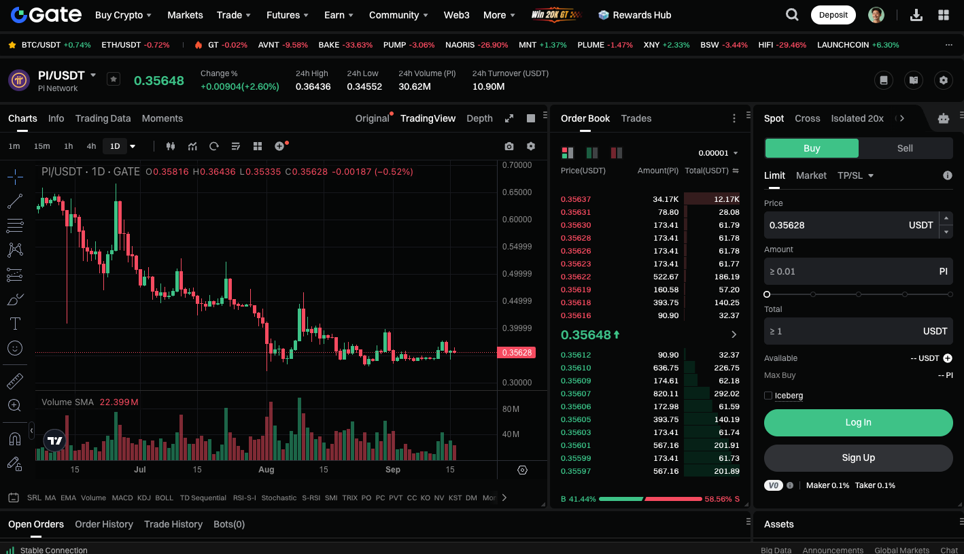Expand more margin modes chevron after Isolated 20x
The width and height of the screenshot is (964, 554).
coord(902,118)
